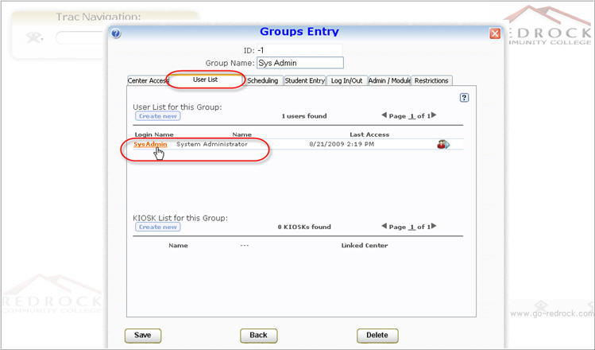Image resolution: width=595 pixels, height=350 pixels.
Task: Click the Delete button
Action: 377,335
